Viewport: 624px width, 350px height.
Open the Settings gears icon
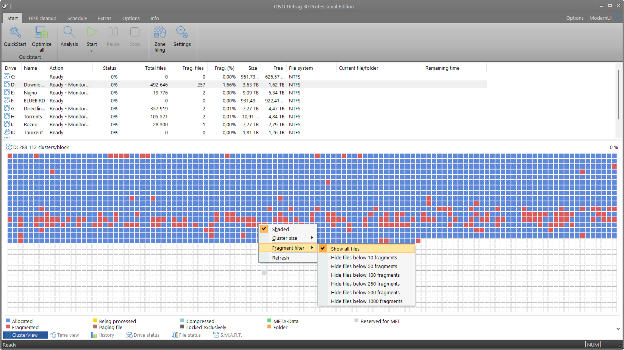[x=182, y=33]
